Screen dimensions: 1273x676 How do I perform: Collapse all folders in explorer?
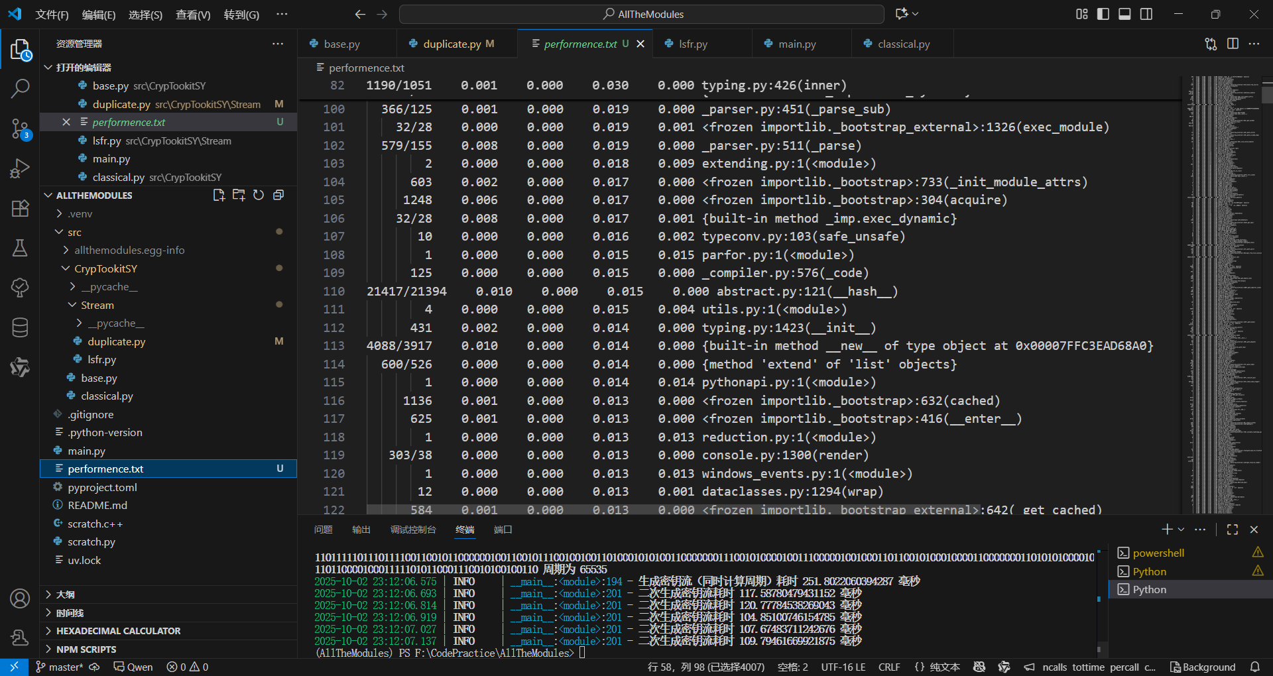(x=278, y=195)
